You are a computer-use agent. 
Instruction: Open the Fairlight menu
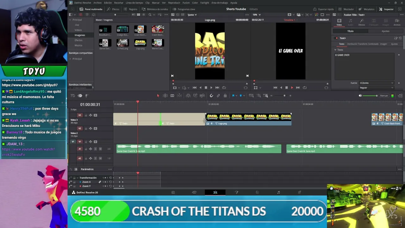point(205,3)
